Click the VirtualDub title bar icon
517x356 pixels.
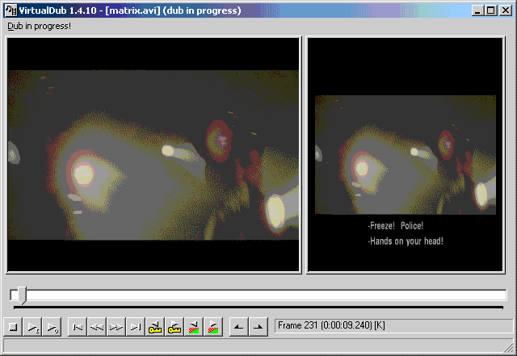11,10
